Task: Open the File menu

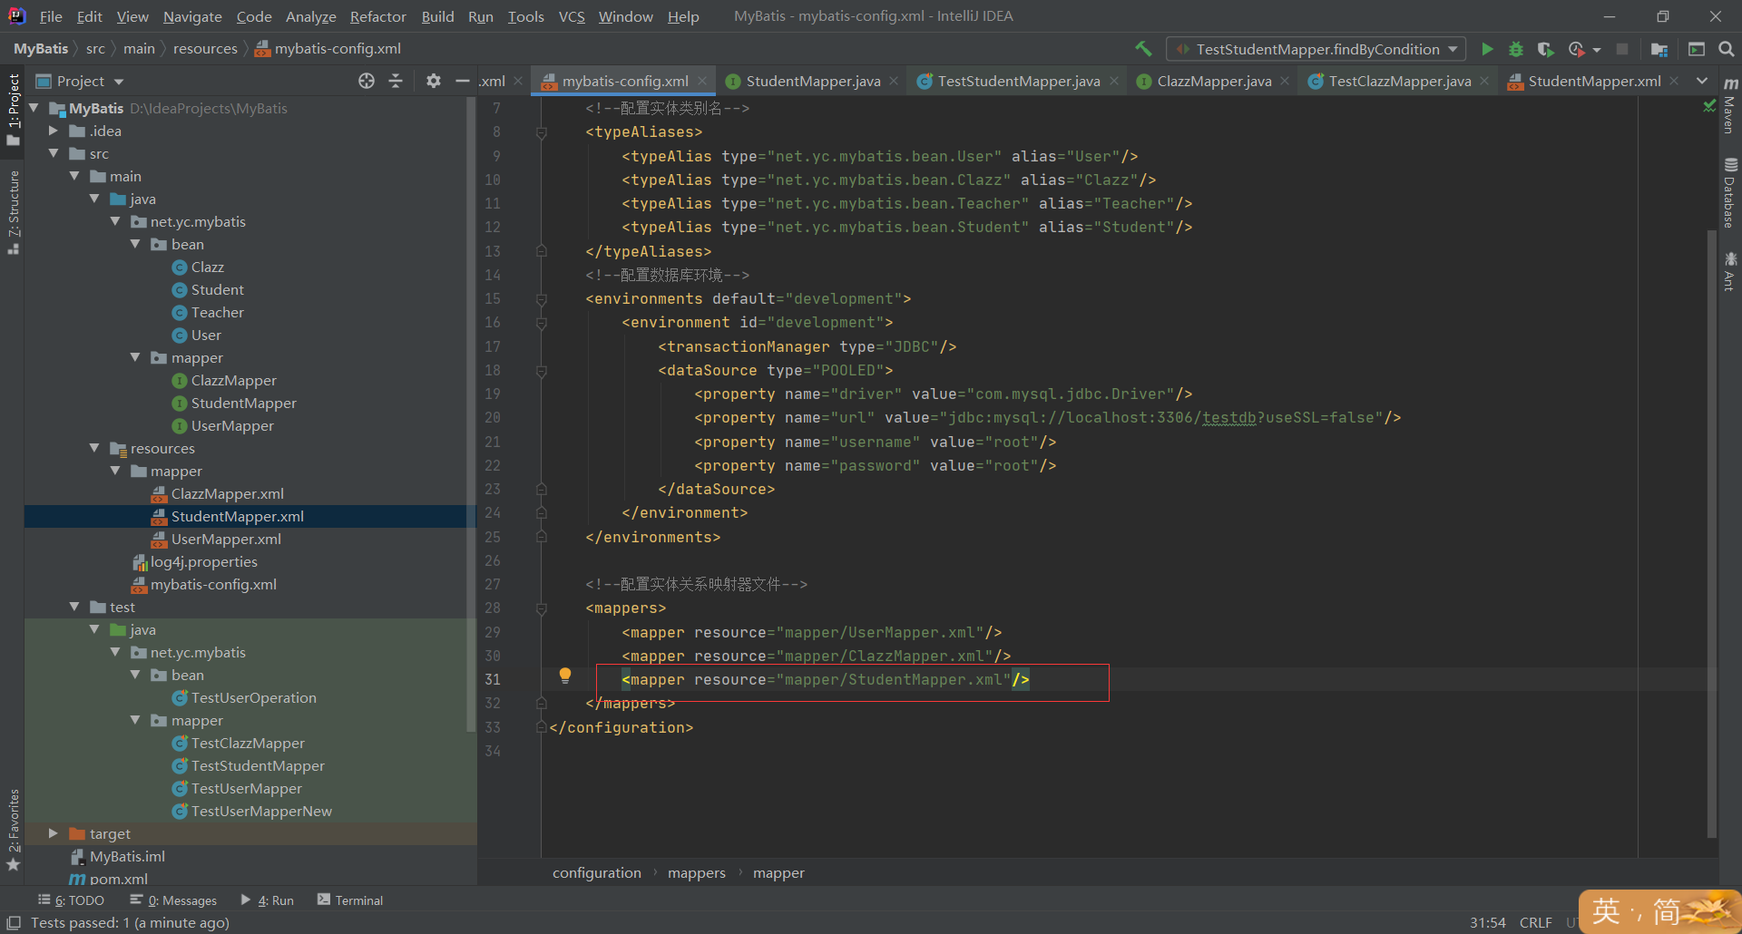Action: pyautogui.click(x=51, y=16)
